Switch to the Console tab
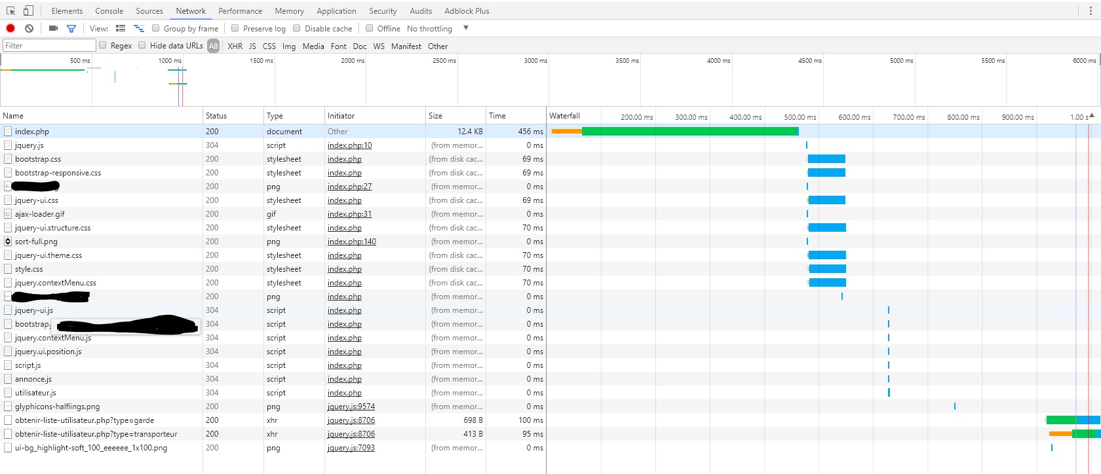Screen dimensions: 1101x474 coord(109,11)
